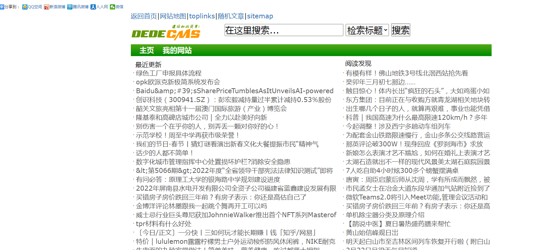Click the 最近更新 section heading
This screenshot has width=548, height=250.
(148, 65)
